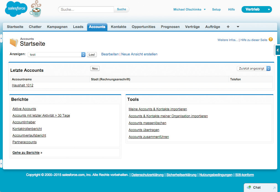280x192 pixels.
Task: Open the Chat speech bubble icon
Action: click(249, 187)
